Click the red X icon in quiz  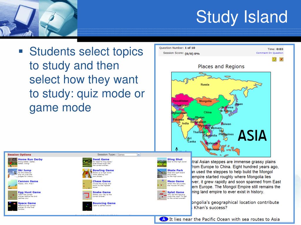pyautogui.click(x=281, y=59)
